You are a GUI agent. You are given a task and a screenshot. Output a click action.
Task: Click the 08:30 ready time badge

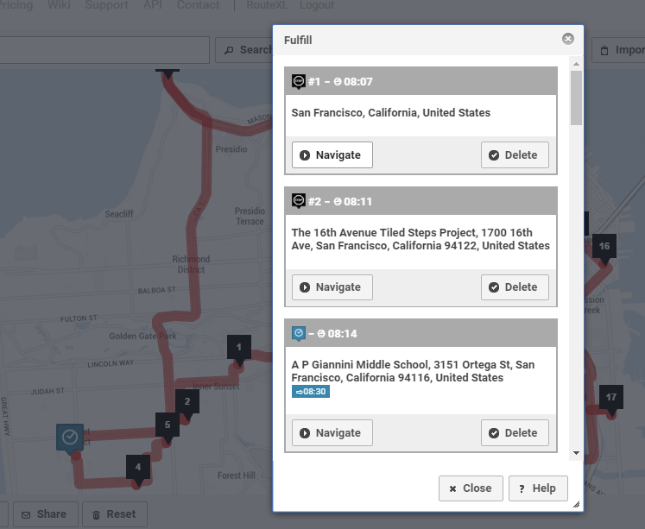[x=311, y=391]
